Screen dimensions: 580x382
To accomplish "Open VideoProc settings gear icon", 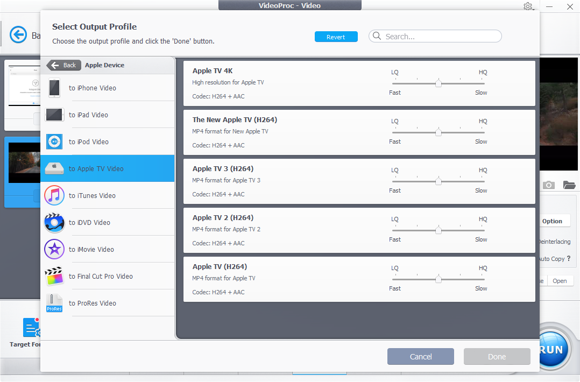I will point(528,6).
